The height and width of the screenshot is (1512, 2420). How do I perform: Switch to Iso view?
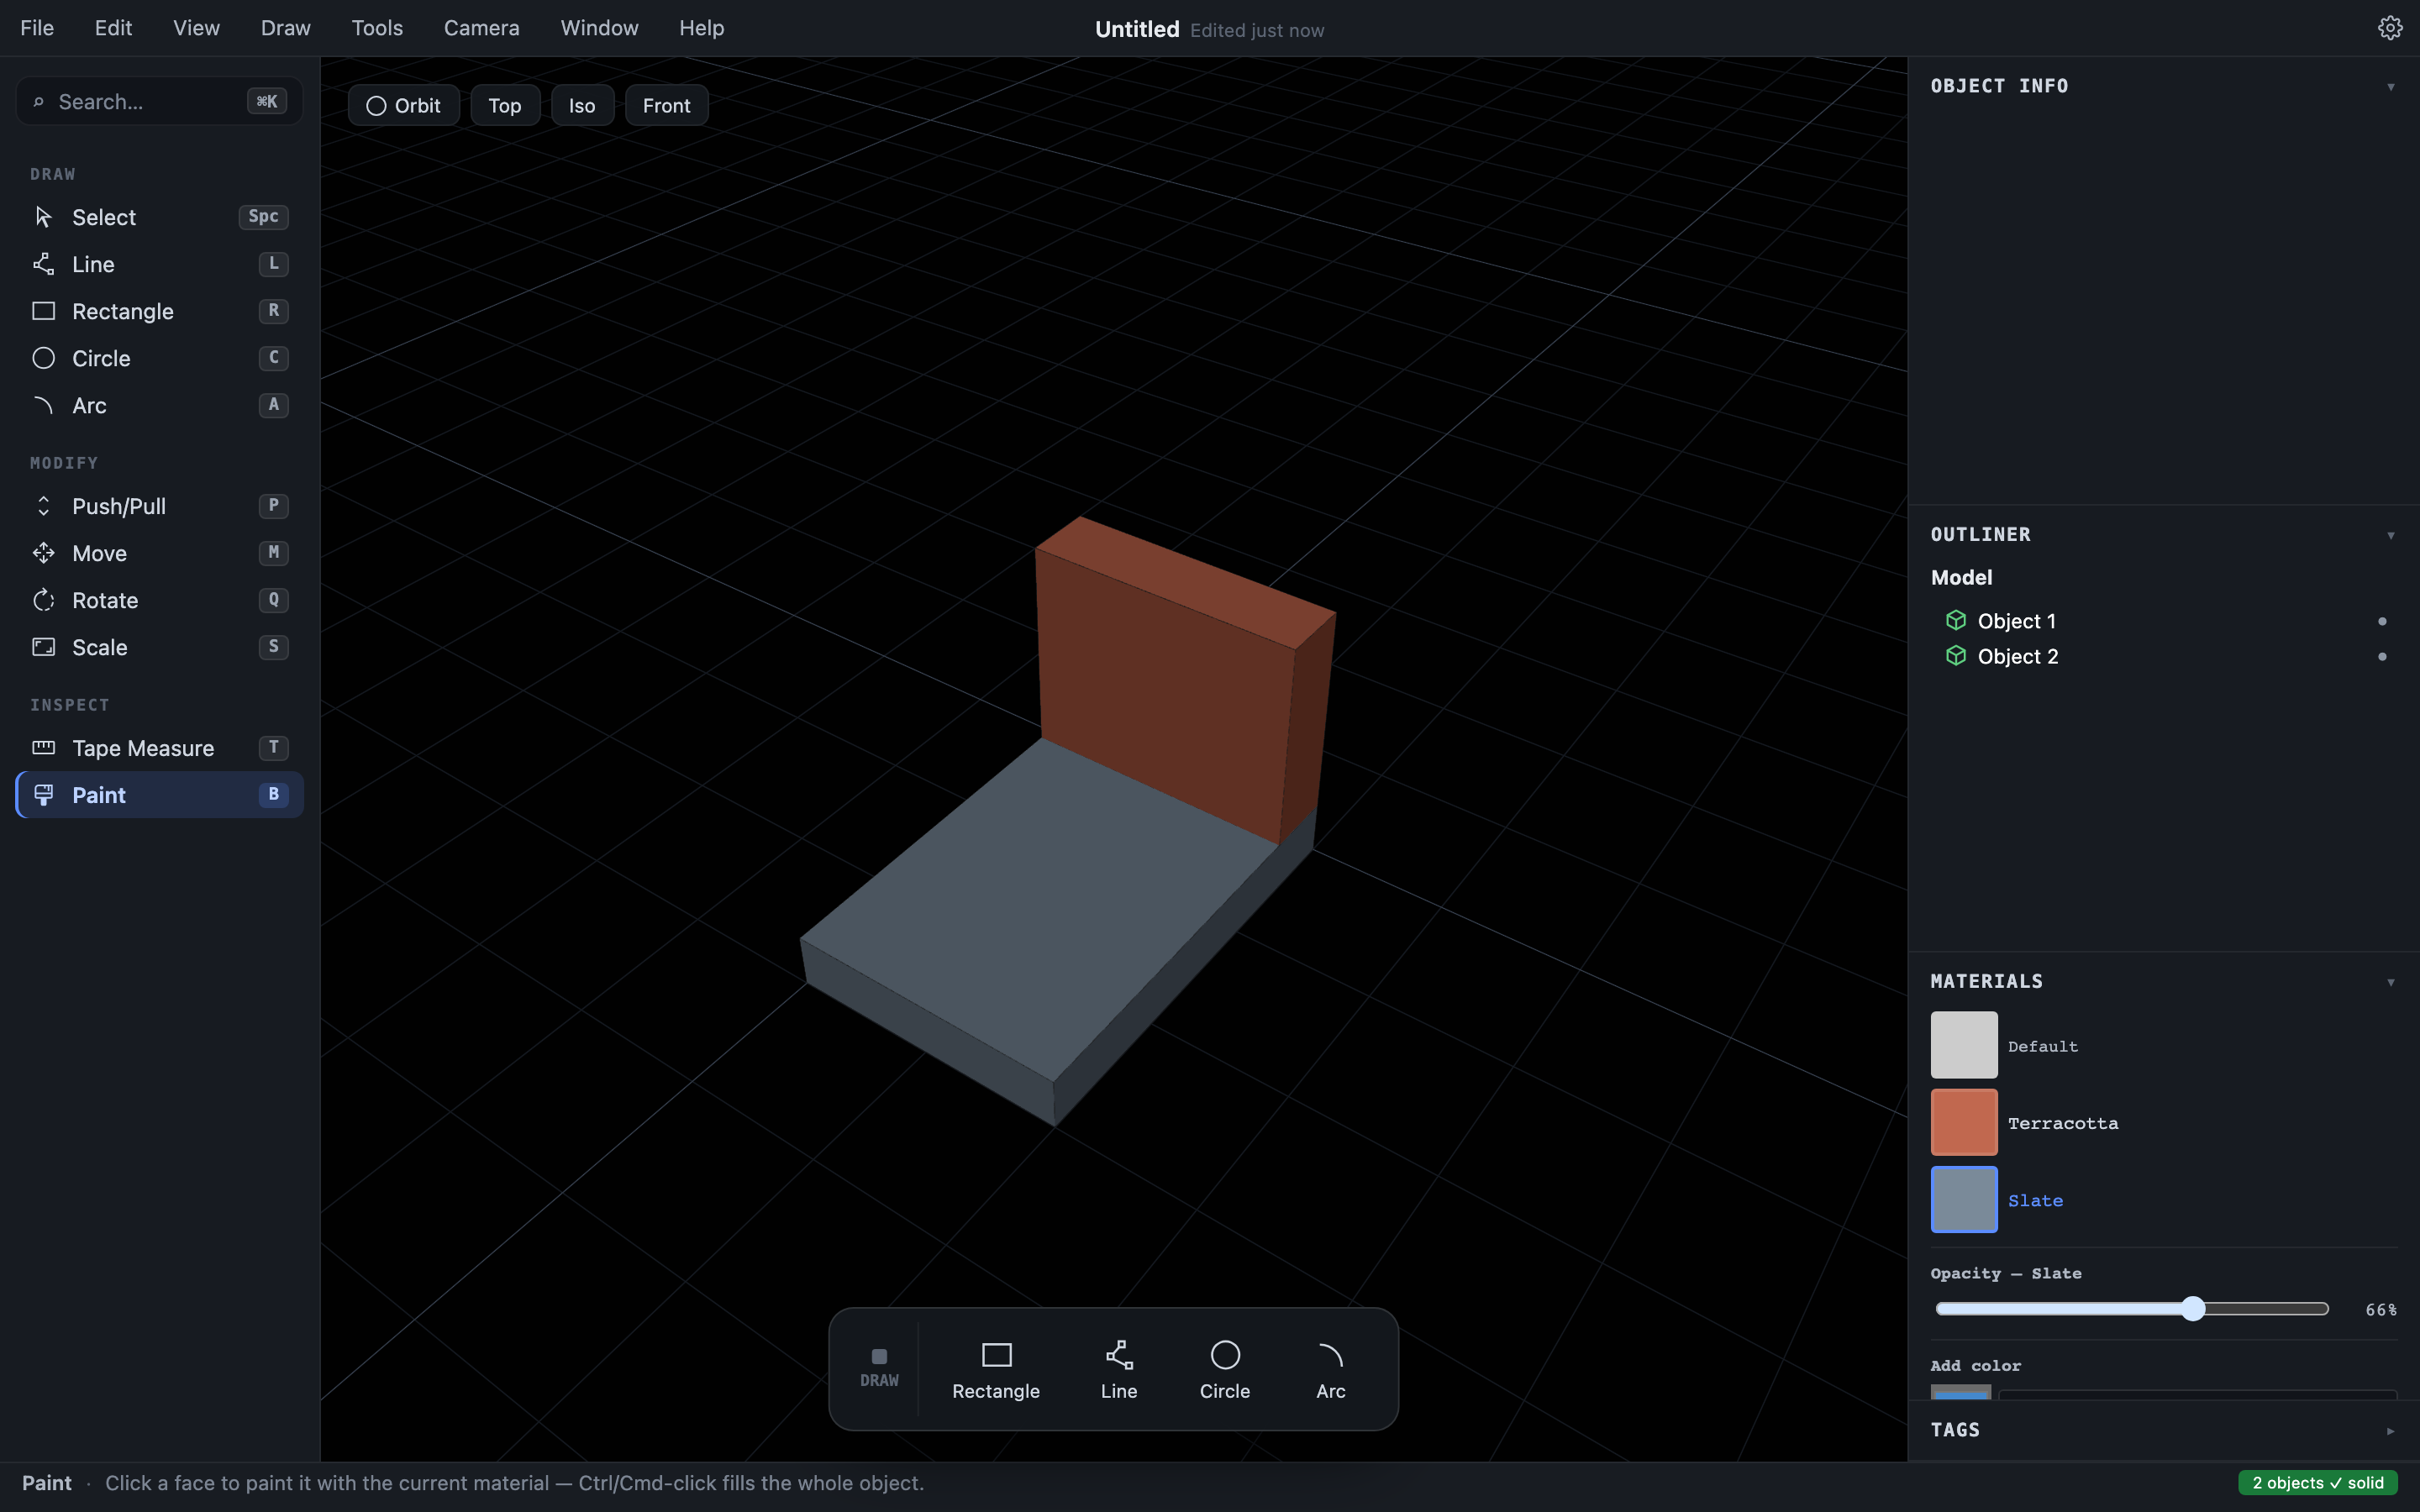[582, 106]
